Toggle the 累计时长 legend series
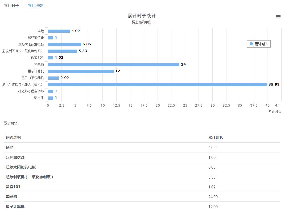This screenshot has width=293, height=210. coord(259,44)
